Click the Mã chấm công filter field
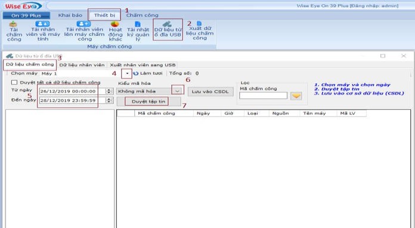The height and width of the screenshot is (228, 415). coord(263,95)
